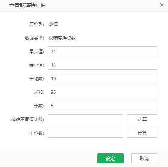Focus the empty 精确不同值计数 field
Screen dimensions: 168x167
(x=85, y=119)
